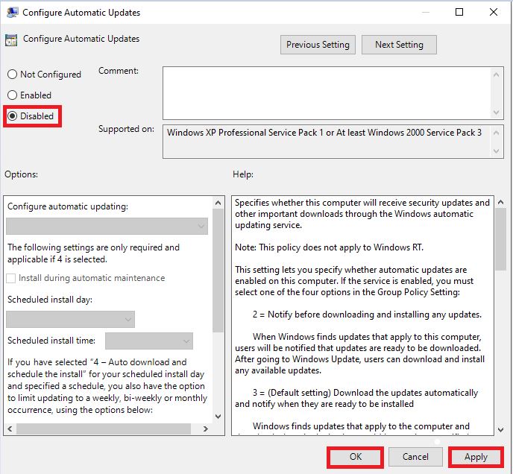Image resolution: width=513 pixels, height=474 pixels.
Task: Click Options pane horizontal scrollbar thumb
Action: tap(104, 429)
